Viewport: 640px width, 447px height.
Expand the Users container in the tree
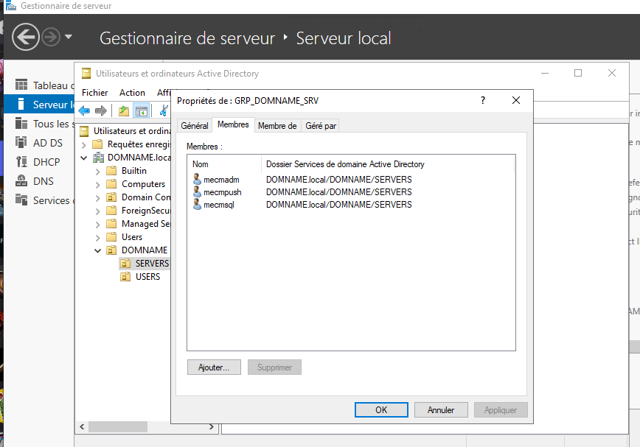point(98,237)
